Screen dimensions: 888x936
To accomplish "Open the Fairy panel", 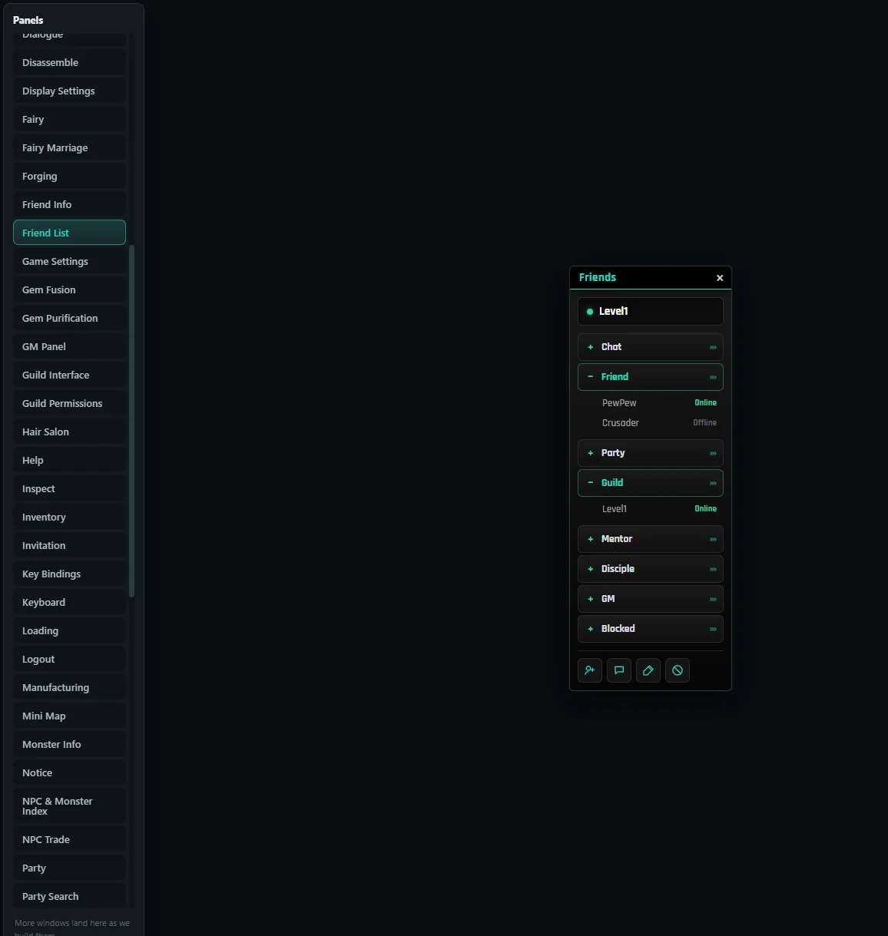I will (x=69, y=119).
